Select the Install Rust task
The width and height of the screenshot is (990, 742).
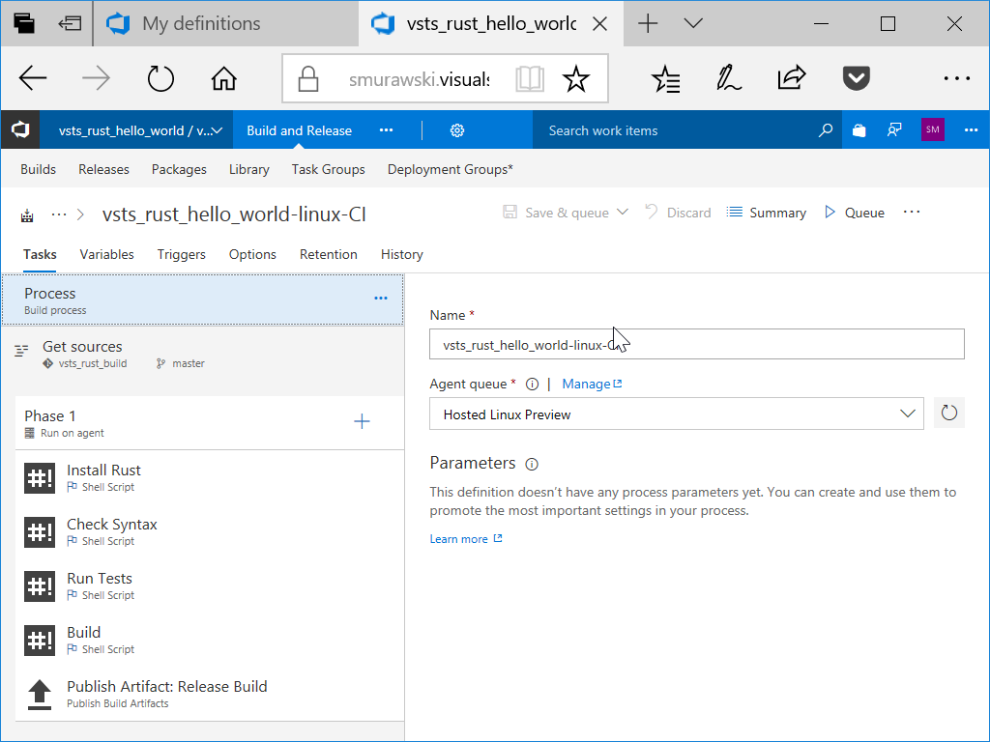coord(209,477)
